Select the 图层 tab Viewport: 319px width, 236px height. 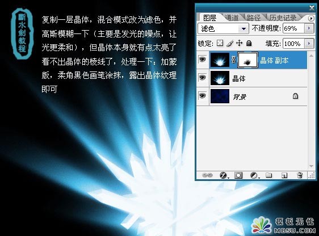point(210,18)
